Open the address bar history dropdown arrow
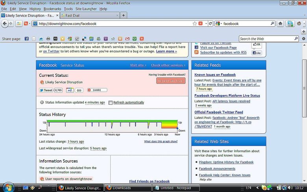This screenshot has width=307, height=192. coord(206,24)
